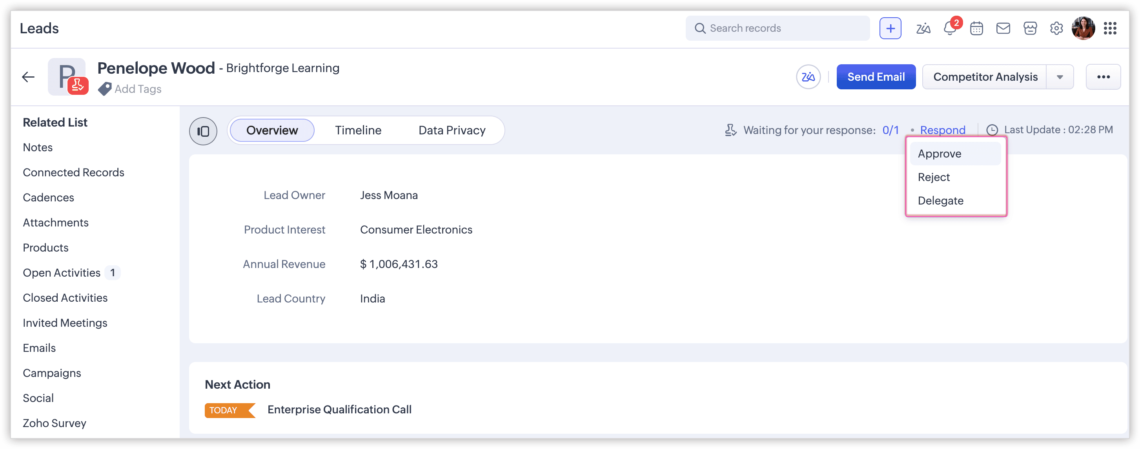Open Attachments in Related List
This screenshot has height=449, width=1140.
click(56, 223)
